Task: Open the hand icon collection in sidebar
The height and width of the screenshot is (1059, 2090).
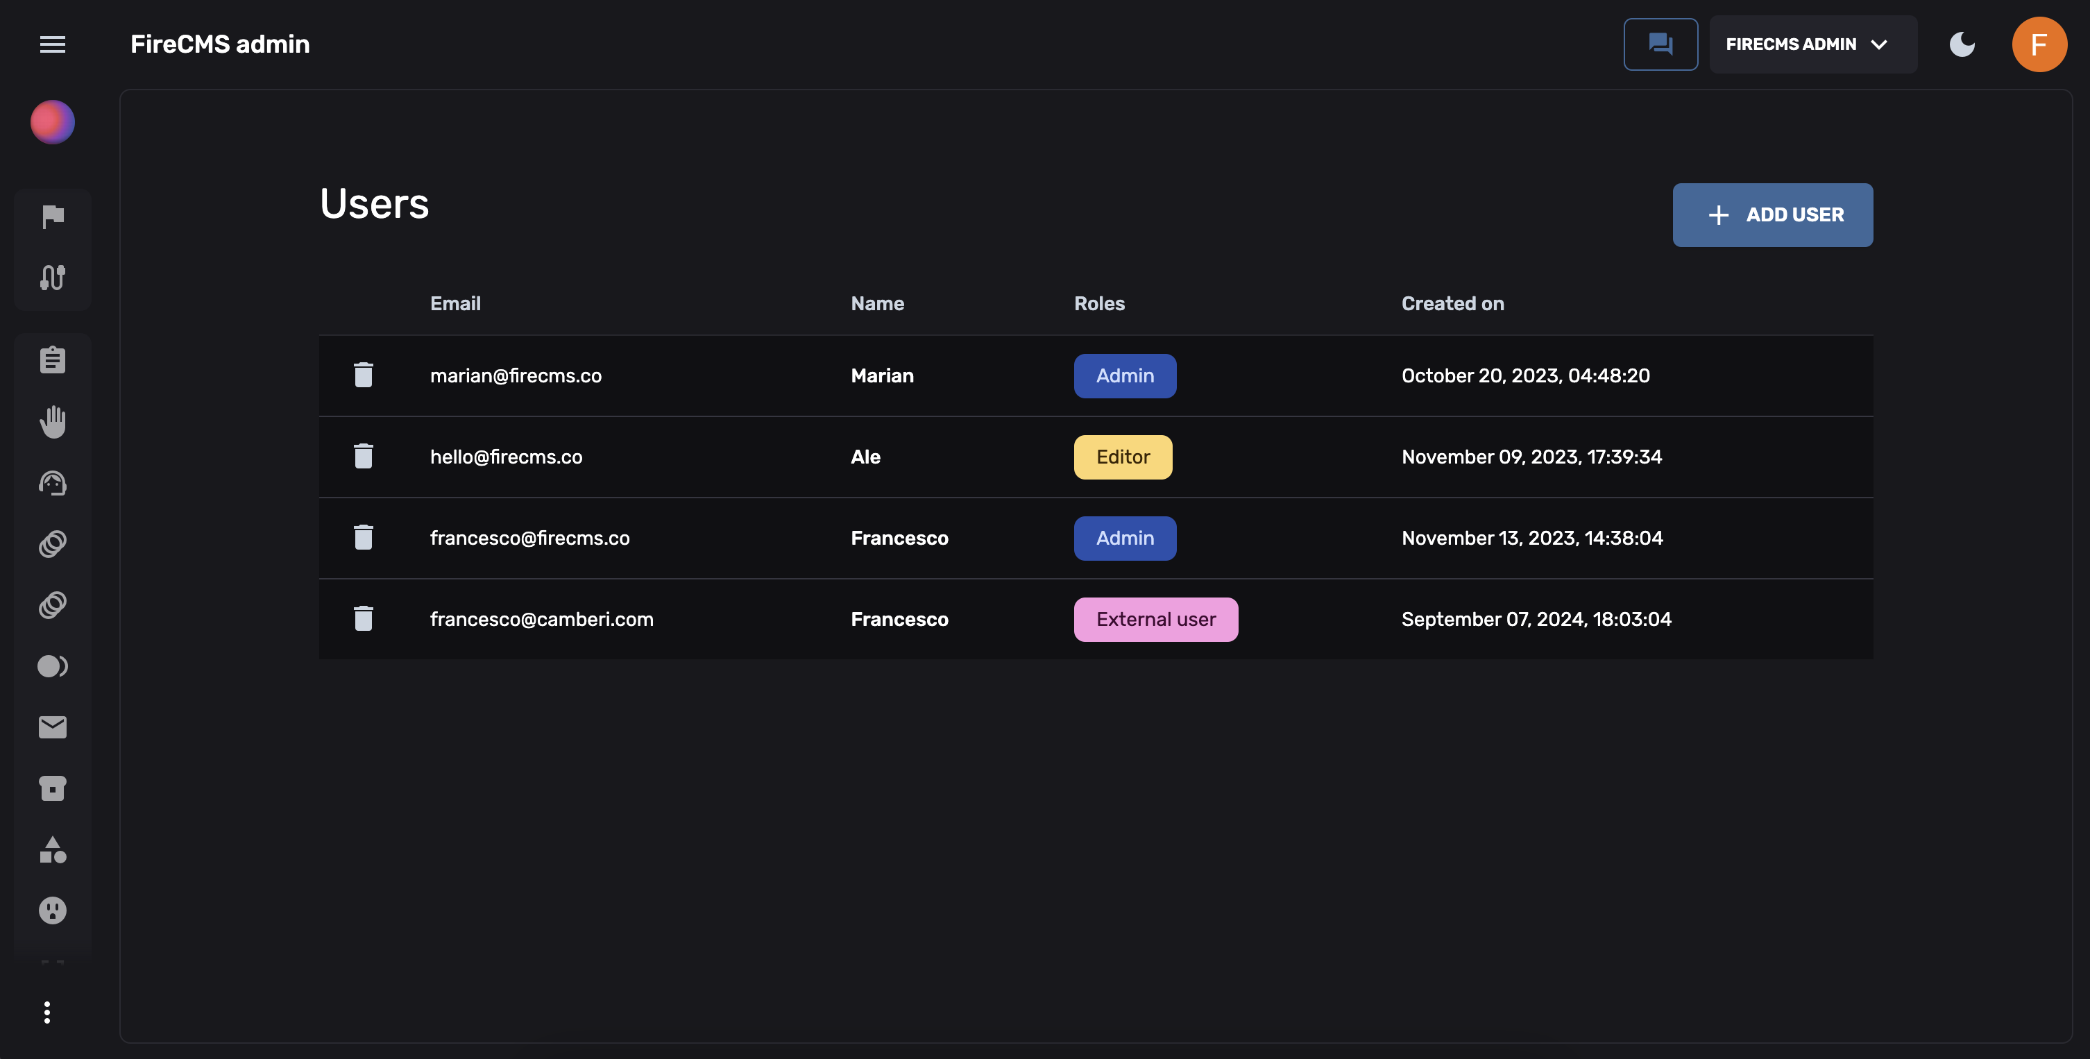Action: 53,421
